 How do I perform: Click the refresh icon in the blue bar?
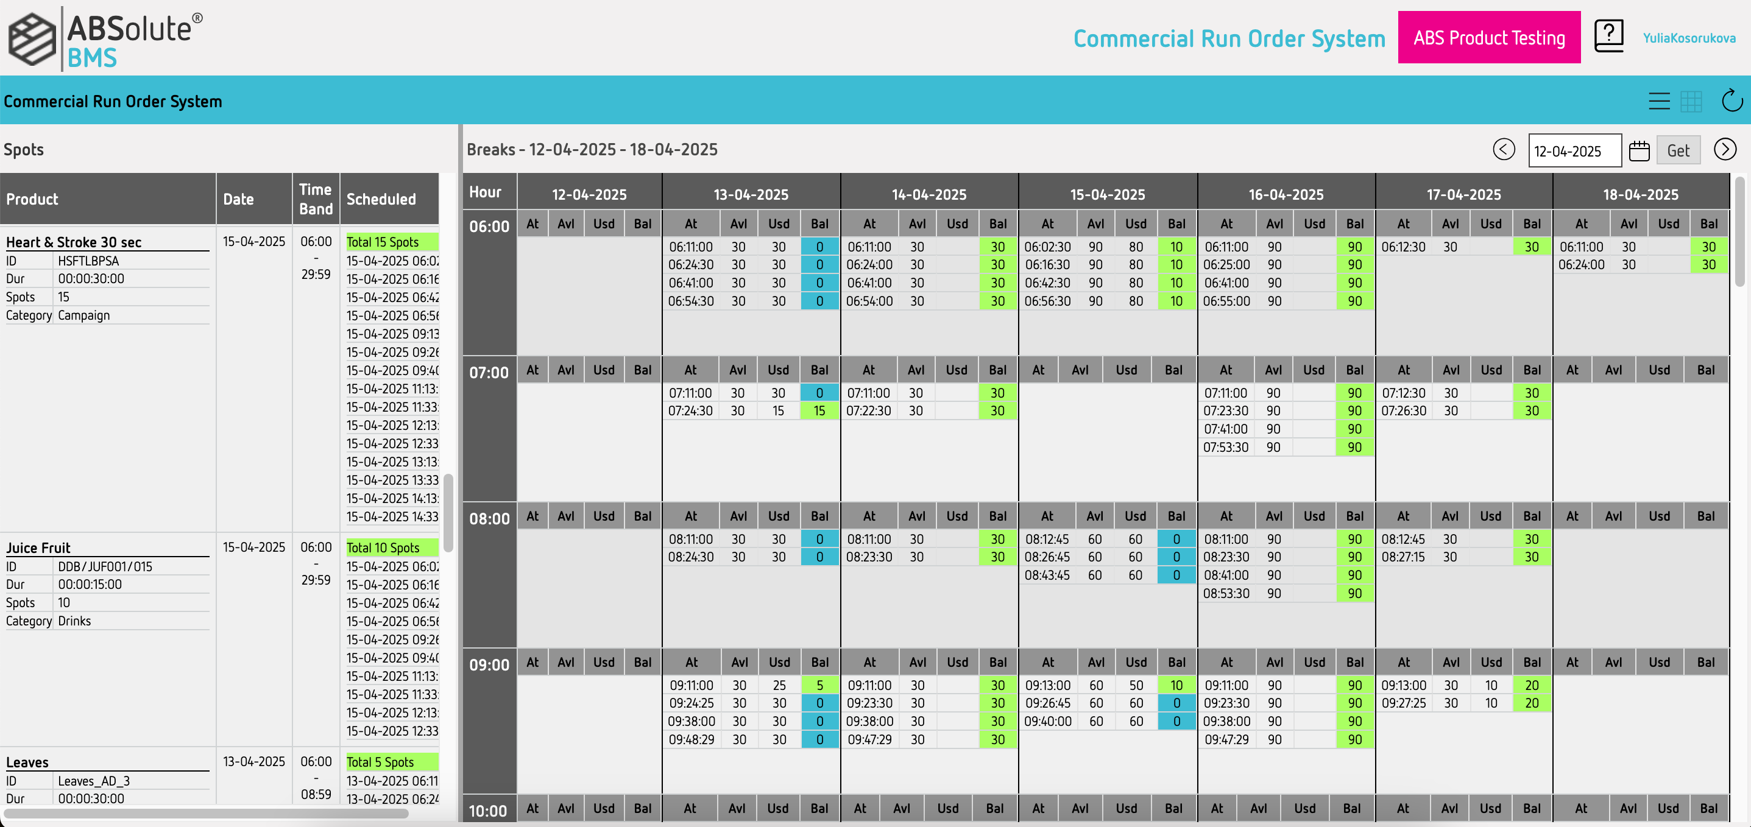tap(1732, 100)
